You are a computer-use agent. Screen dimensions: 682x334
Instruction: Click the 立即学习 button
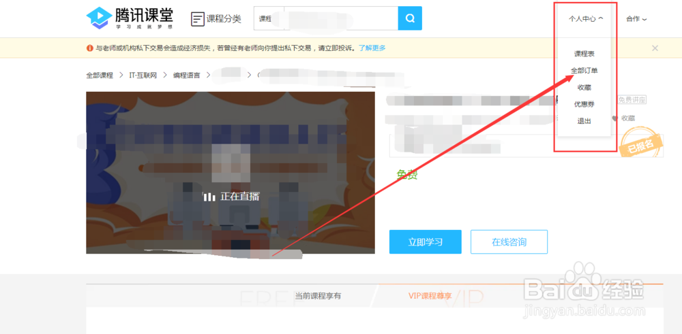pyautogui.click(x=426, y=242)
